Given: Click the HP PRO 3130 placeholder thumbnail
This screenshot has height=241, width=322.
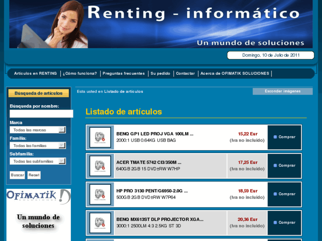Looking at the screenshot, I should pyautogui.click(x=100, y=194).
